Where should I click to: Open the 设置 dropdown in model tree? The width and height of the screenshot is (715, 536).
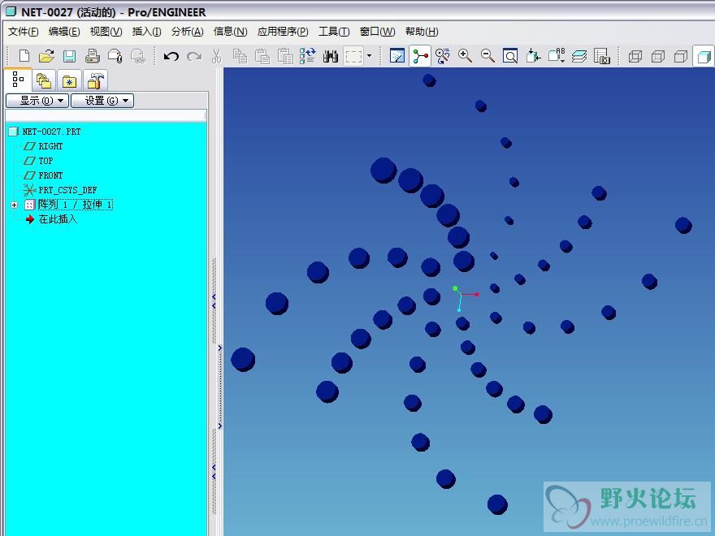point(102,101)
